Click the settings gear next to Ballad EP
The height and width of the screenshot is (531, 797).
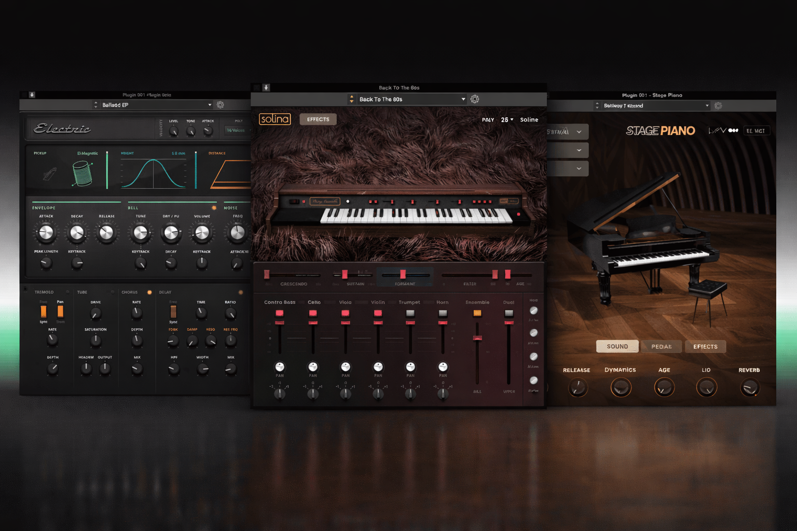tap(220, 104)
